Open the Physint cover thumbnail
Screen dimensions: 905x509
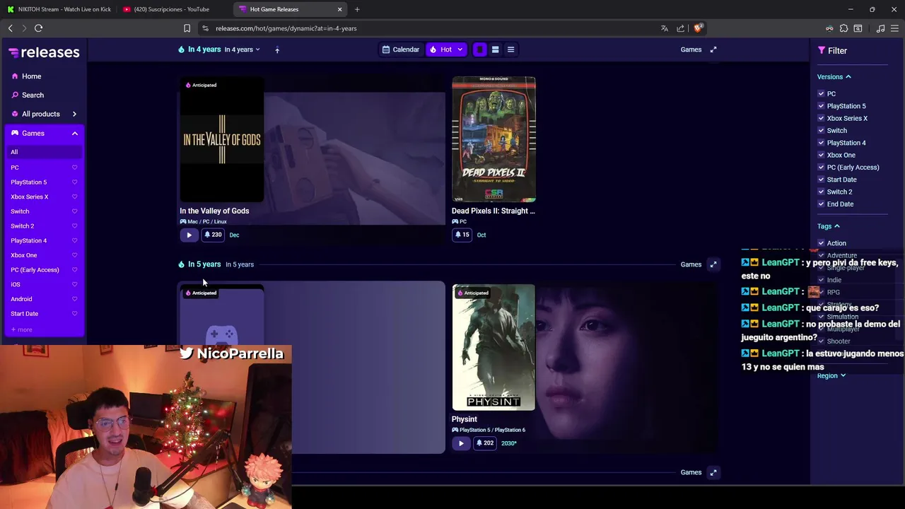[x=494, y=347]
